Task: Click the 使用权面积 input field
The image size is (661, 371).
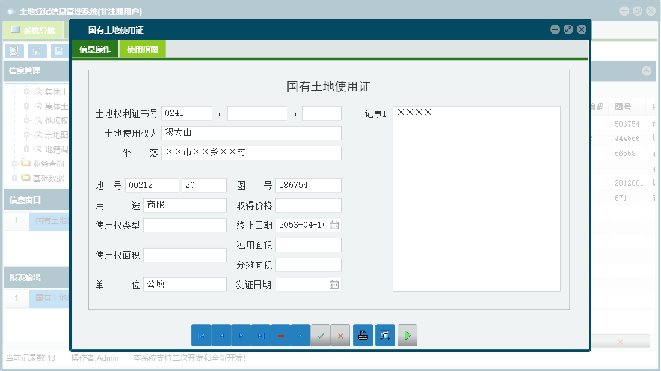Action: point(185,255)
